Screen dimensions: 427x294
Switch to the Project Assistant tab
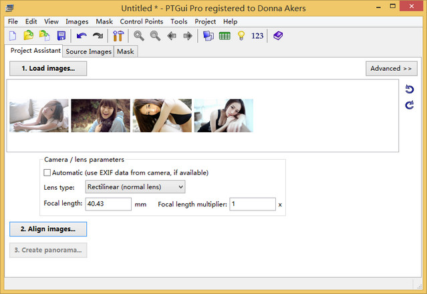pos(35,51)
